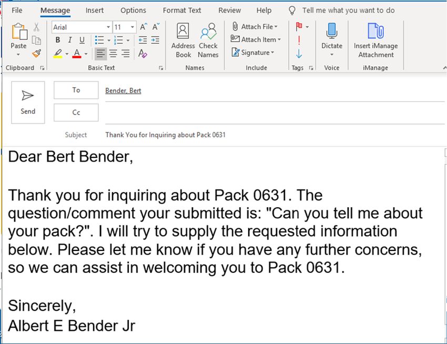Center align the text
Viewport: 447px width, 344px height.
click(113, 54)
